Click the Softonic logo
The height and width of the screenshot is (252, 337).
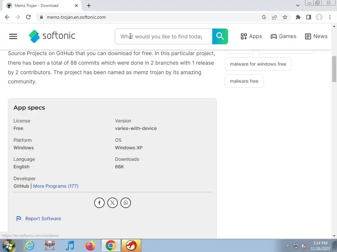[52, 36]
